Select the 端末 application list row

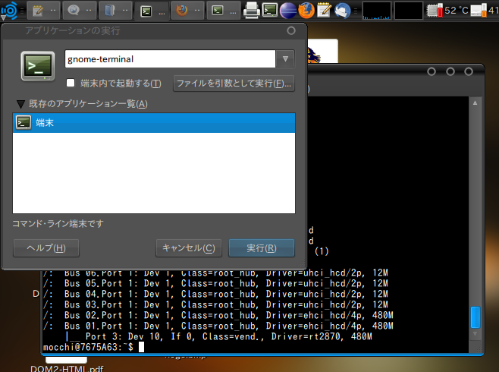point(154,123)
